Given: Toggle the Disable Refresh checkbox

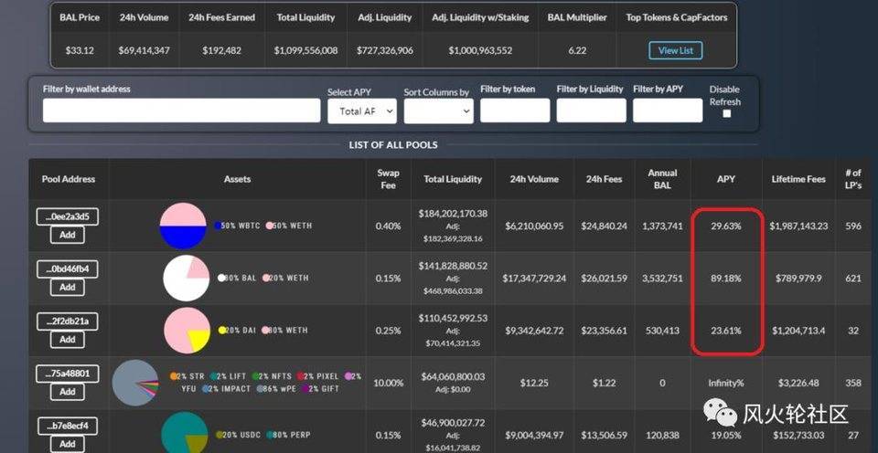Looking at the screenshot, I should pyautogui.click(x=726, y=114).
